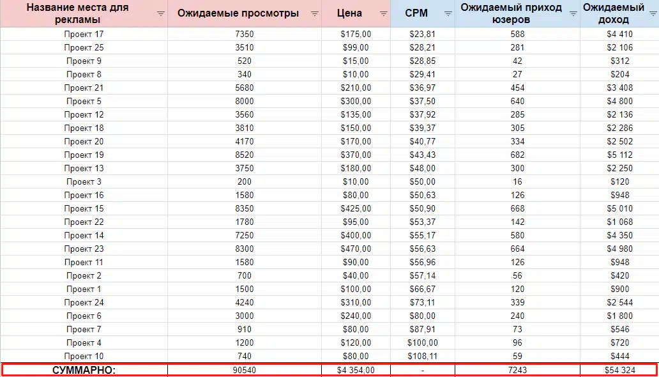Click the Проект 8 cell
The height and width of the screenshot is (377, 659).
point(84,75)
